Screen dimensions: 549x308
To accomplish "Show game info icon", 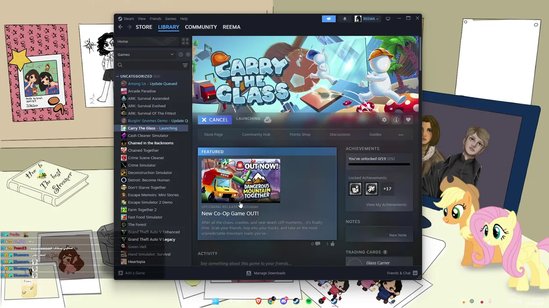I will pyautogui.click(x=396, y=120).
